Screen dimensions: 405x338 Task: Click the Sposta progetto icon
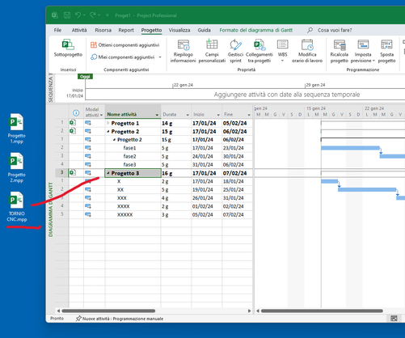[386, 51]
